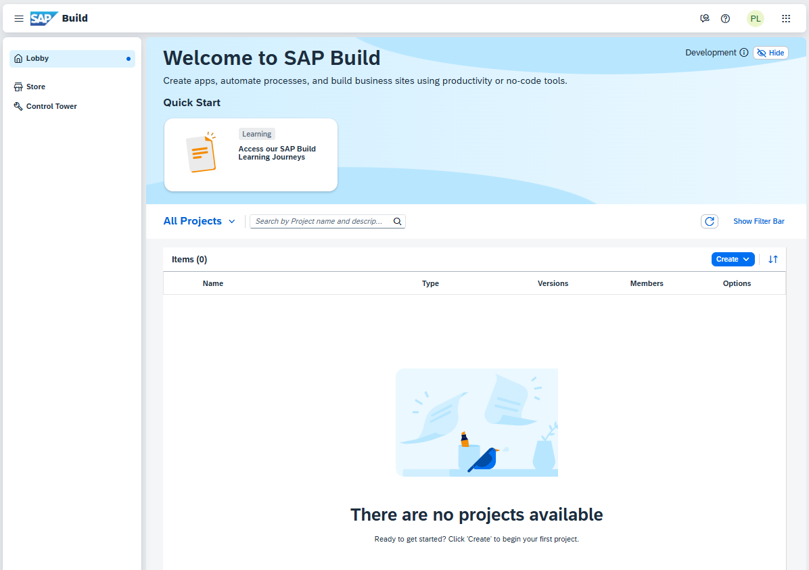Click the project search input field
The width and height of the screenshot is (809, 570).
point(323,221)
